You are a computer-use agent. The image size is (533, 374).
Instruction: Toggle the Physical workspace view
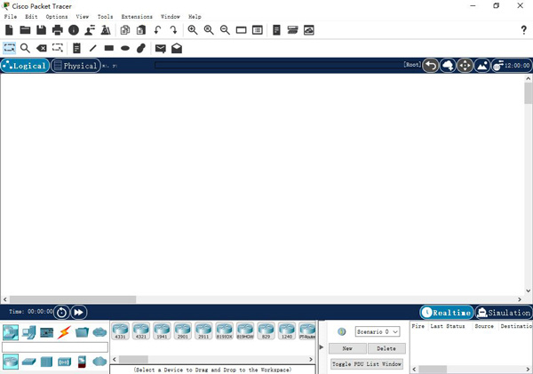76,66
